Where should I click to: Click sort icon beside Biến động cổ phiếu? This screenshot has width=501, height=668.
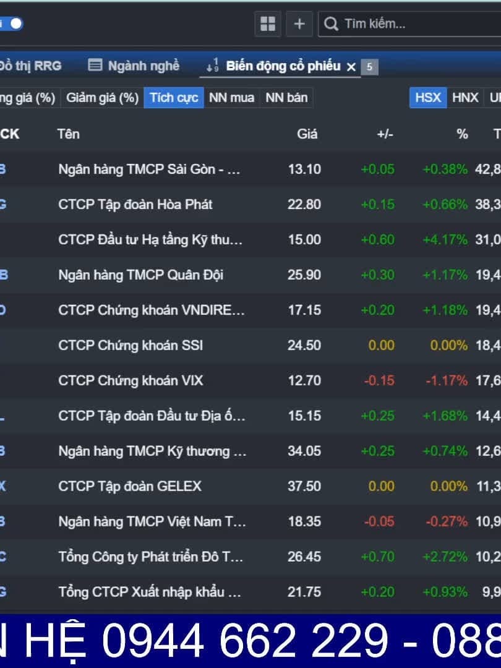[x=213, y=66]
